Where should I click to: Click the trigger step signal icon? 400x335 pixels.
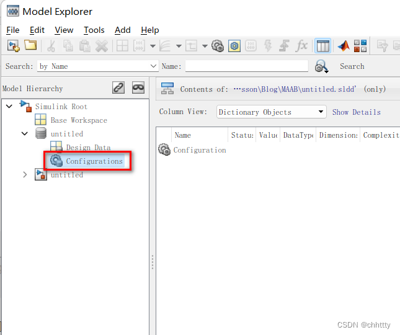tap(284, 46)
